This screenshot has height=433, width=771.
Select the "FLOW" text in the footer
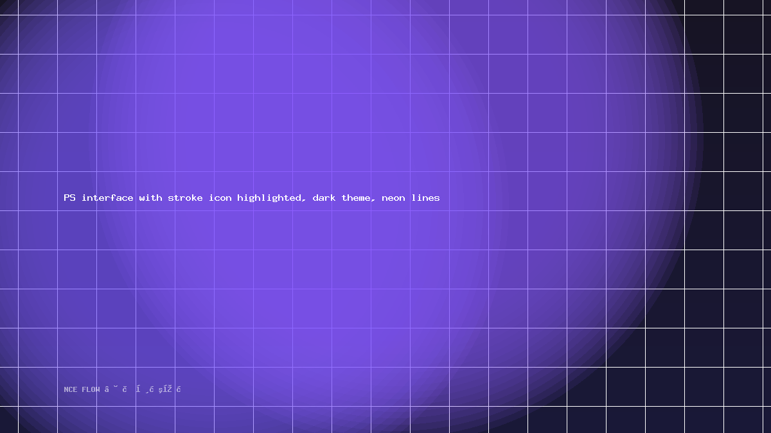coord(91,389)
